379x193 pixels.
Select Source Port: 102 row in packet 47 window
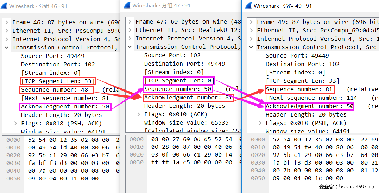[x=172, y=55]
